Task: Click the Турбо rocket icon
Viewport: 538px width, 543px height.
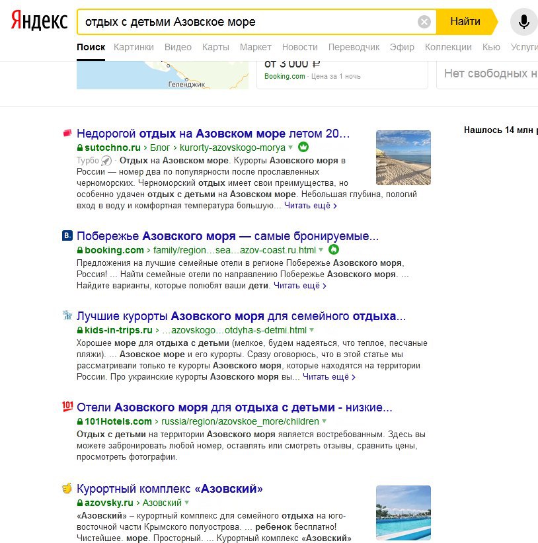Action: 106,161
